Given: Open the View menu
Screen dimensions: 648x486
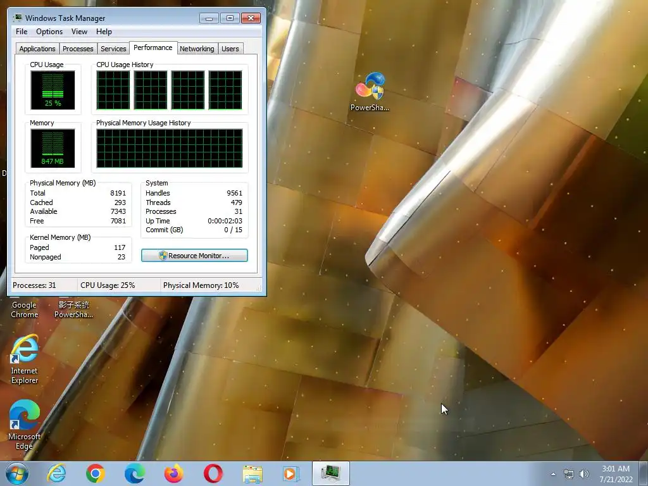Looking at the screenshot, I should click(x=79, y=32).
